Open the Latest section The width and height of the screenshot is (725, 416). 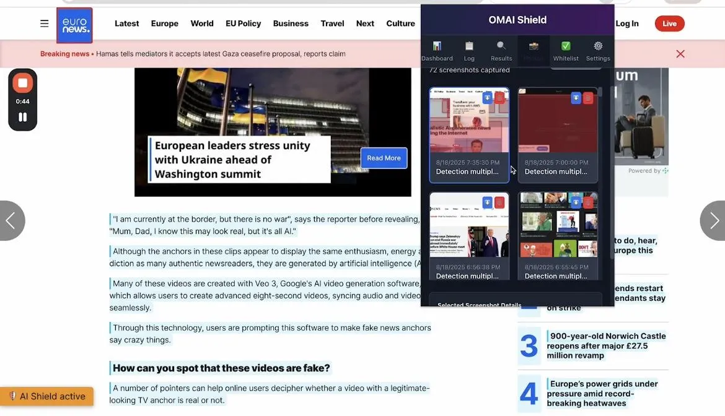pos(126,24)
